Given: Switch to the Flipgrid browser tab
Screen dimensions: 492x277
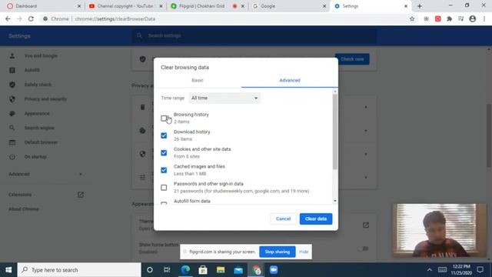Looking at the screenshot, I should click(207, 6).
